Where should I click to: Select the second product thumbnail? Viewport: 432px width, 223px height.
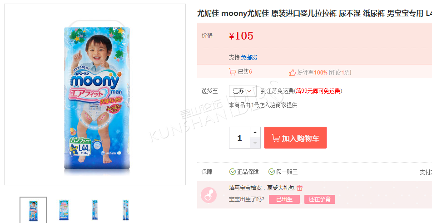64,210
